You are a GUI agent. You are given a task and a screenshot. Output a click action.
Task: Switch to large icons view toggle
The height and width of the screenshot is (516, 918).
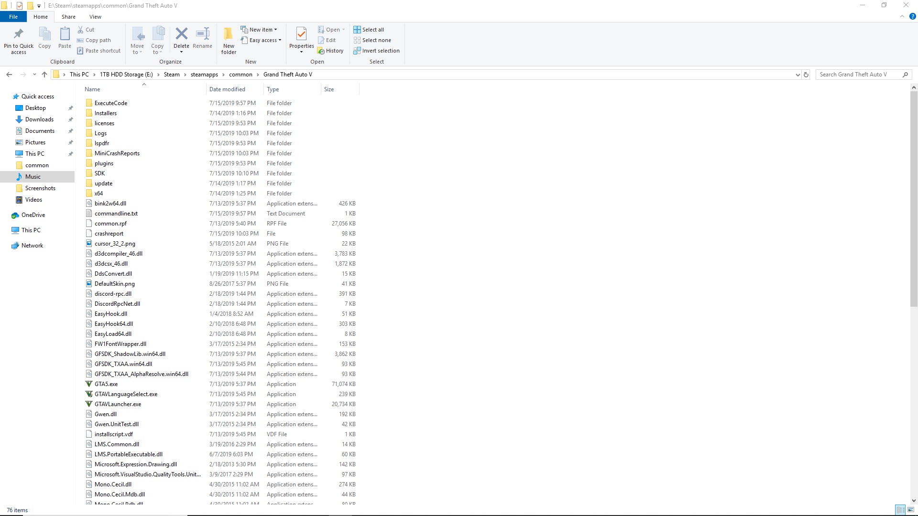click(x=911, y=510)
